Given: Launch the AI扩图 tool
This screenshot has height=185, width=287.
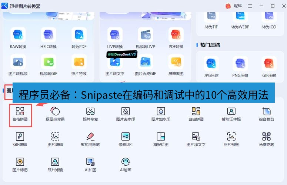Looking at the screenshot, I should 90,165.
